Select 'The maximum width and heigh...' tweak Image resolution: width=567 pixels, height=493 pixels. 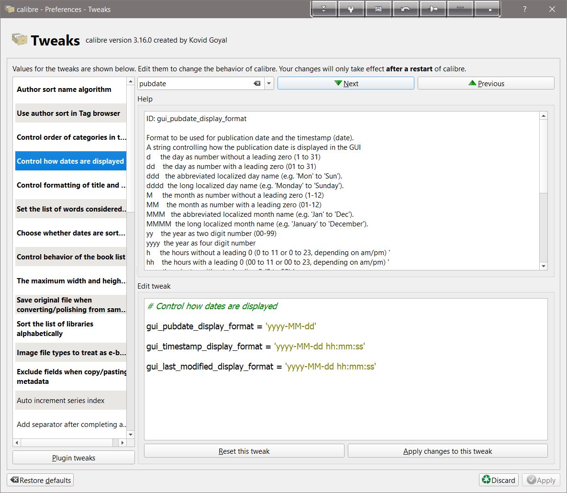click(70, 280)
